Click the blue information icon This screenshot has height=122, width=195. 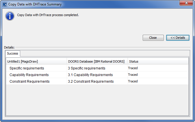pyautogui.click(x=10, y=16)
